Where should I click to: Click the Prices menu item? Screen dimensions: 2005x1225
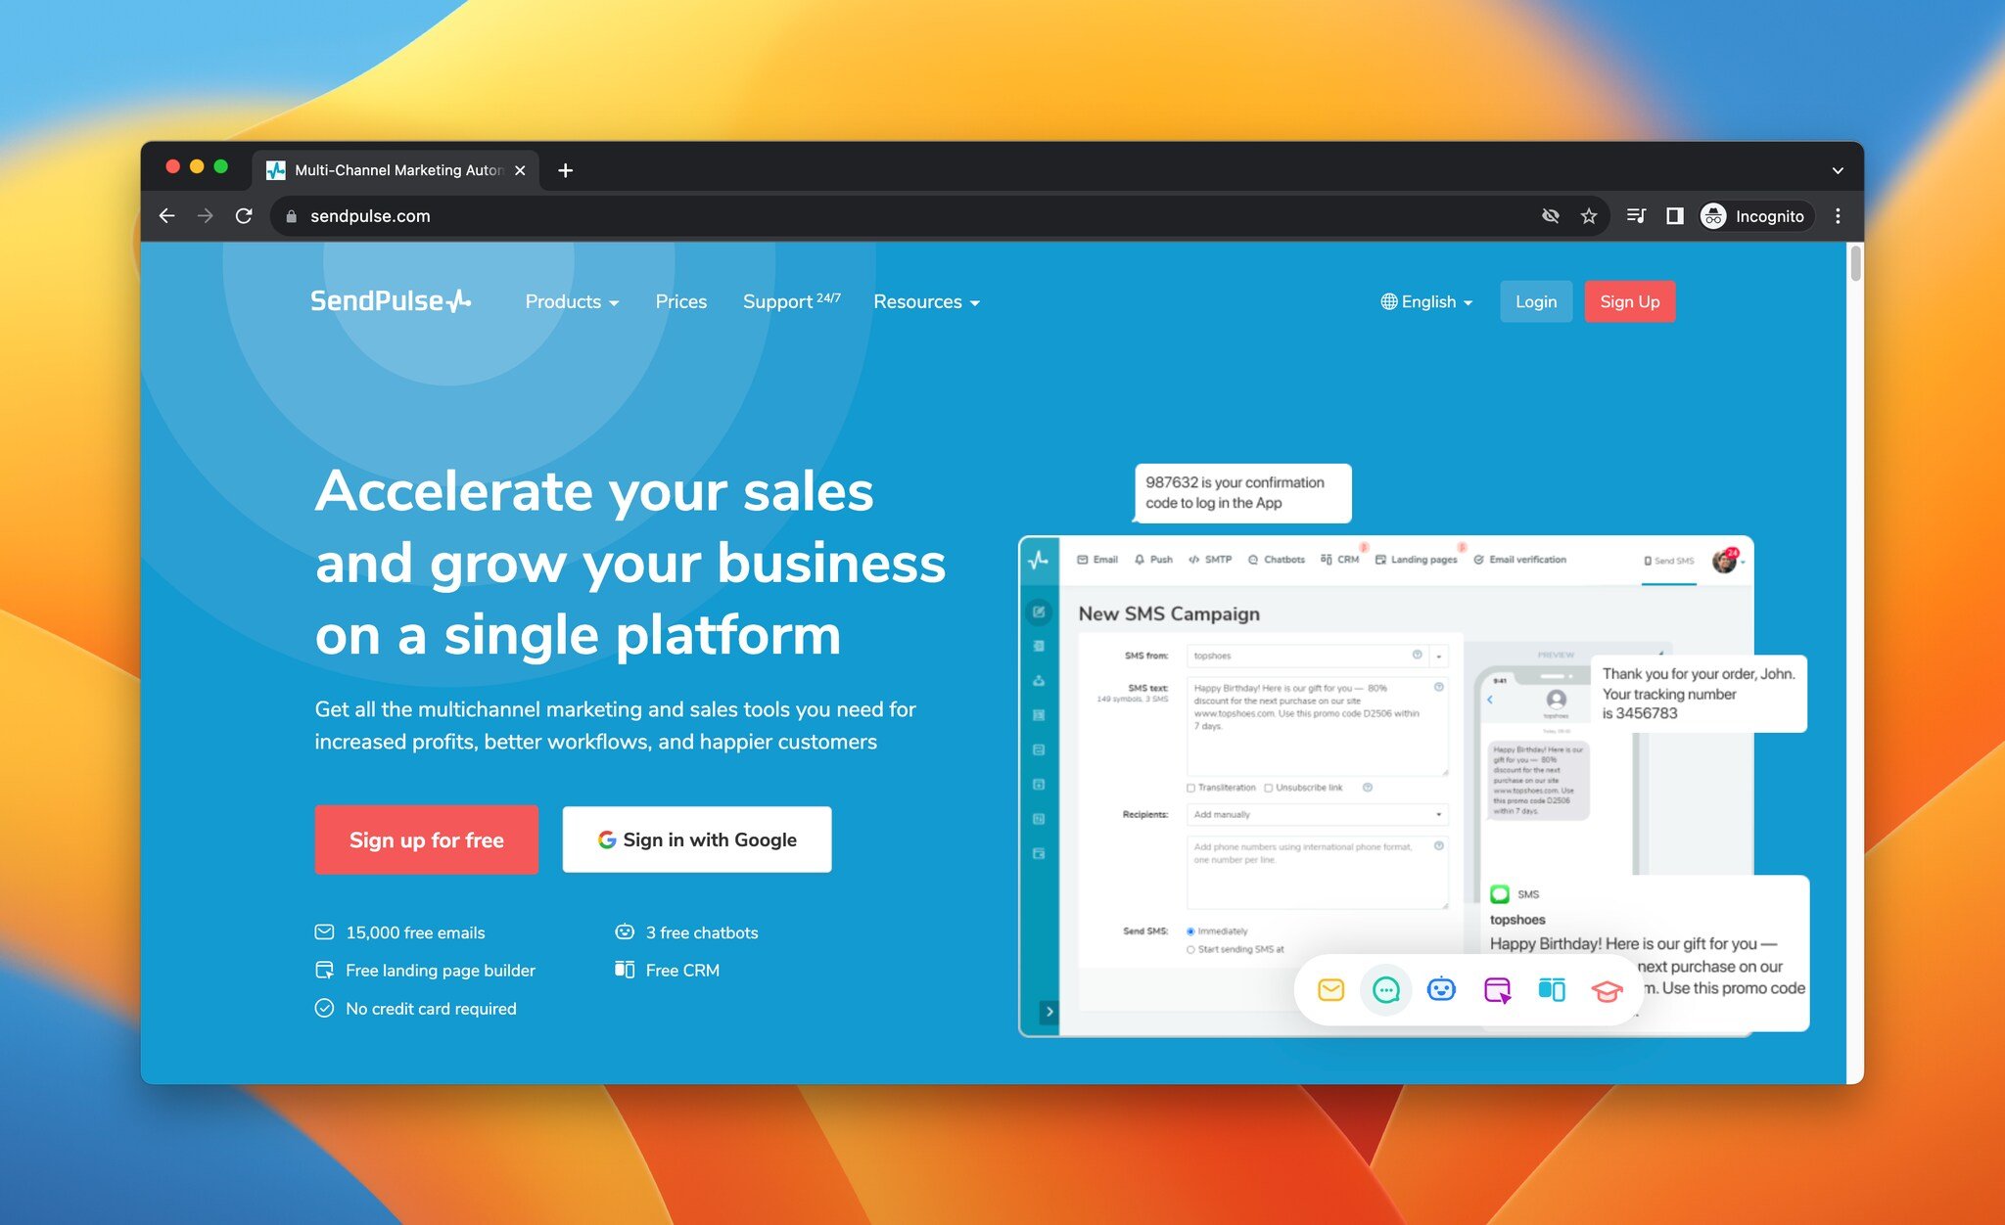click(x=680, y=300)
